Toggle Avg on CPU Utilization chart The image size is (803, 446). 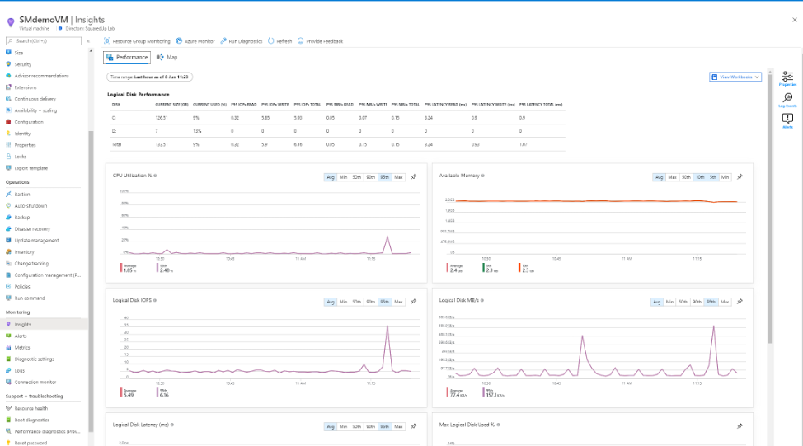tap(331, 177)
